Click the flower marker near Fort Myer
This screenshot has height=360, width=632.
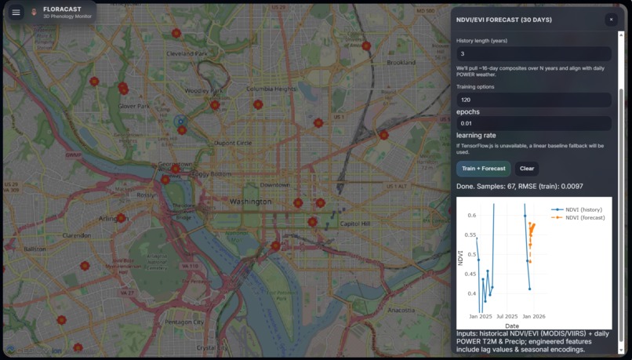tap(85, 266)
